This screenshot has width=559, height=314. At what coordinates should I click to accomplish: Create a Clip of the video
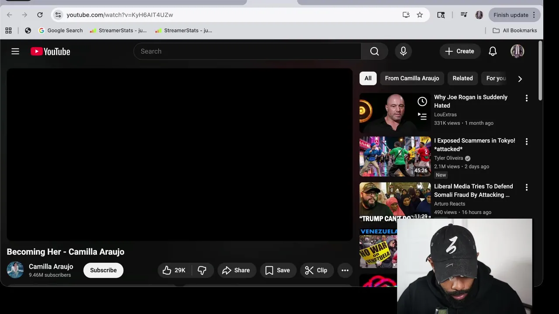[316, 270]
